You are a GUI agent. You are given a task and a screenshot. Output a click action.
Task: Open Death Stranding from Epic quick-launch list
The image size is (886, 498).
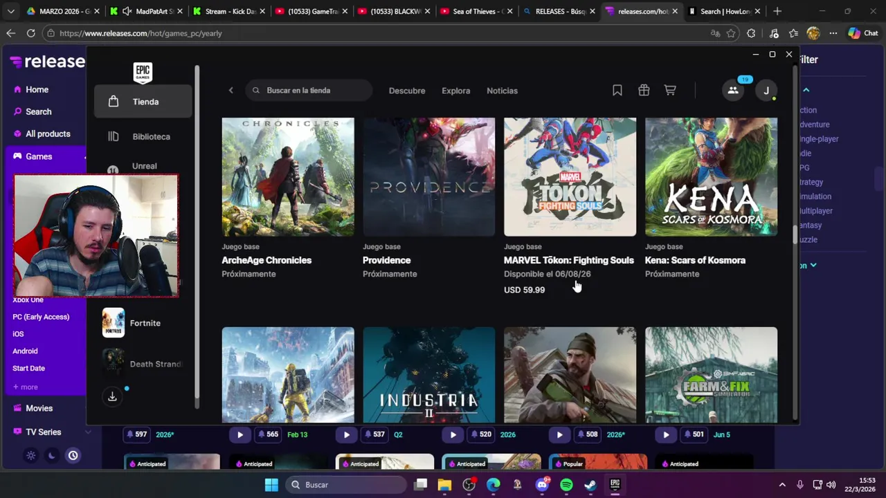[x=143, y=364]
